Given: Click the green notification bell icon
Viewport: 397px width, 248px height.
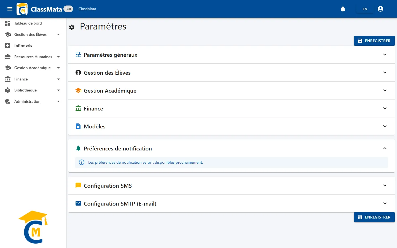Looking at the screenshot, I should (78, 148).
